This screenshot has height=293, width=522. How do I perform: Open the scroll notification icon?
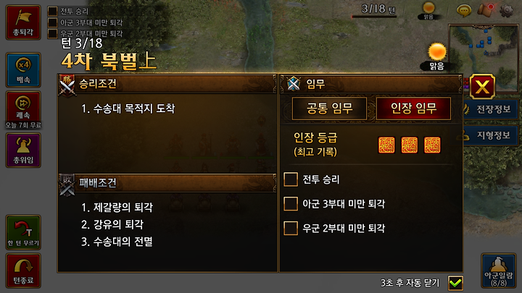[485, 10]
